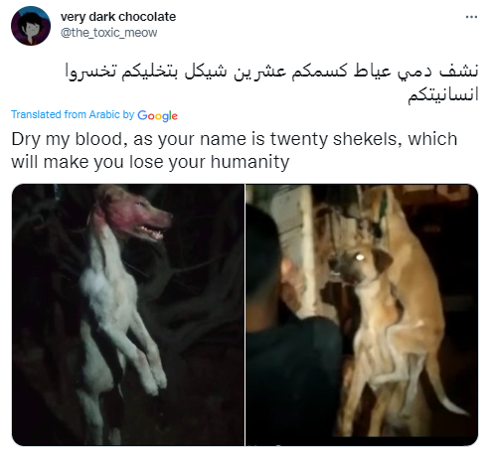Expand the tweet options ellipsis dropdown
This screenshot has height=450, width=489.
(471, 17)
